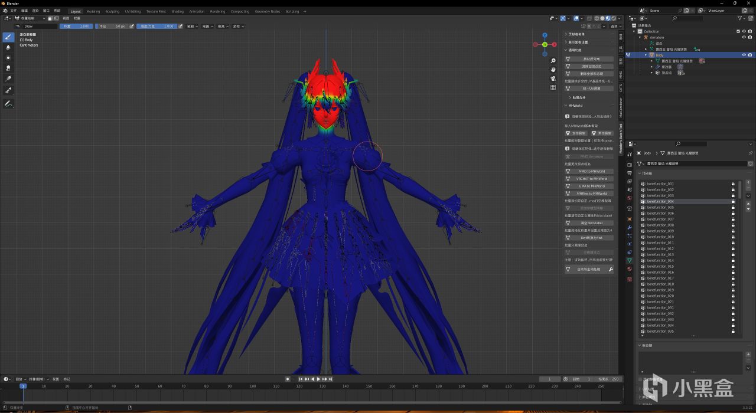Viewport: 756px width, 413px height.
Task: Select the Blur weight paint tool
Action: pyautogui.click(x=8, y=47)
